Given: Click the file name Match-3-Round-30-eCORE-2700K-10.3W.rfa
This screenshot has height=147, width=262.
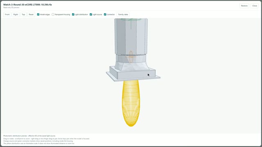Looking at the screenshot, I should (27, 4).
